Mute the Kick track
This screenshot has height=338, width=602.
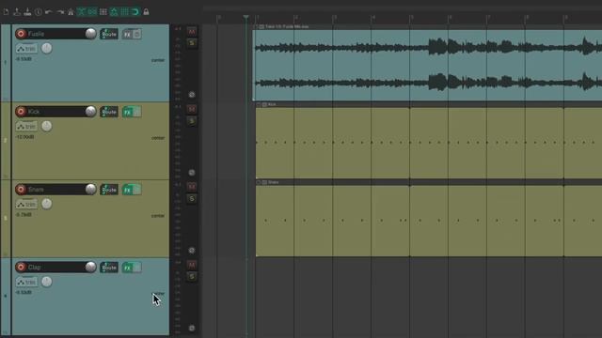coord(192,110)
